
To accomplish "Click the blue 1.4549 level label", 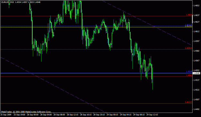I will tap(189, 71).
